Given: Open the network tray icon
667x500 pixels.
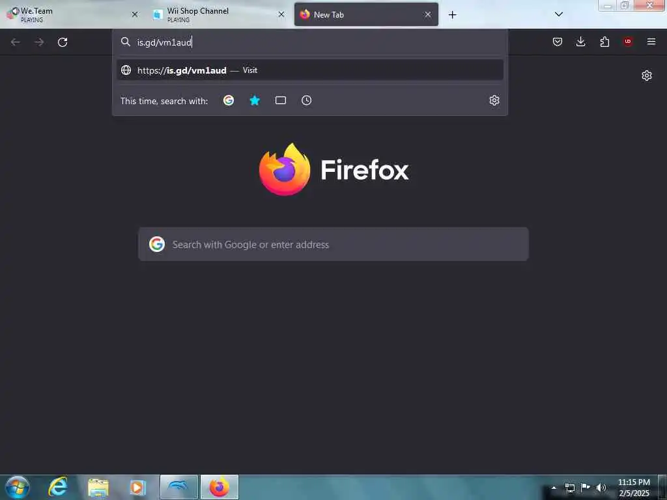Looking at the screenshot, I should coord(569,488).
